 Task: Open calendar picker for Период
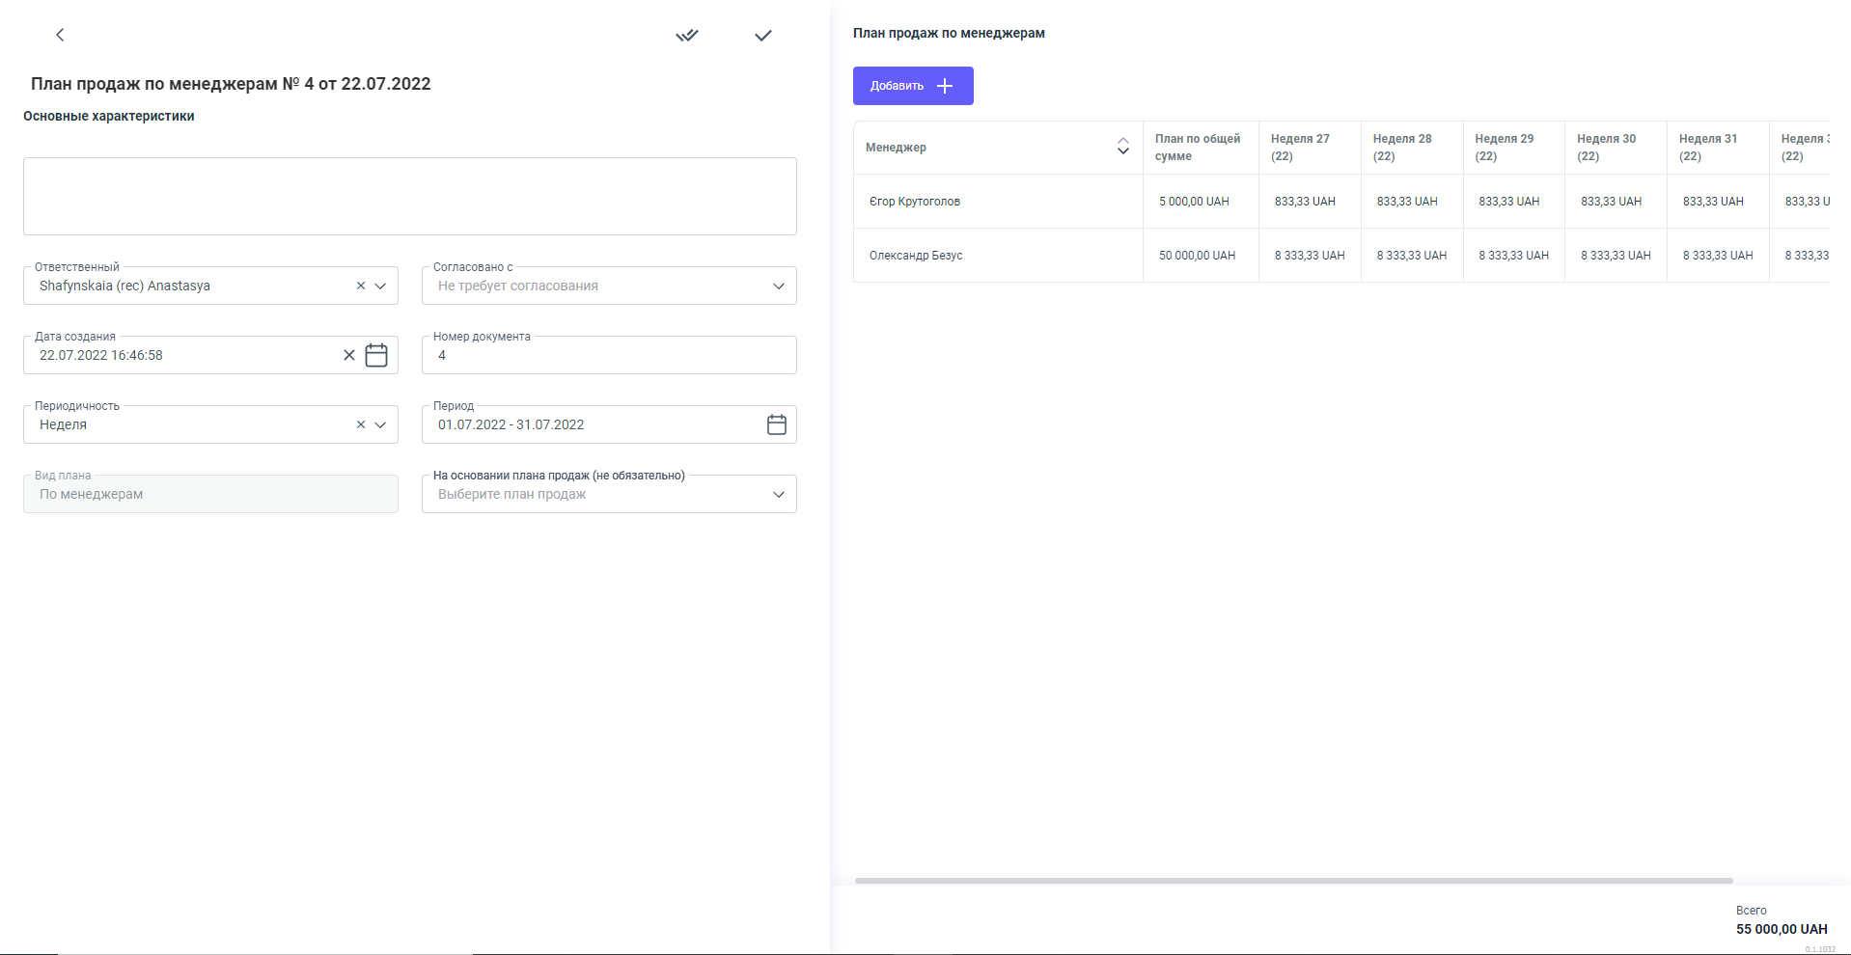(x=776, y=424)
